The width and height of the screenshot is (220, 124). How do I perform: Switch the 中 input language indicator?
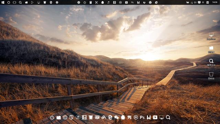(203, 2)
